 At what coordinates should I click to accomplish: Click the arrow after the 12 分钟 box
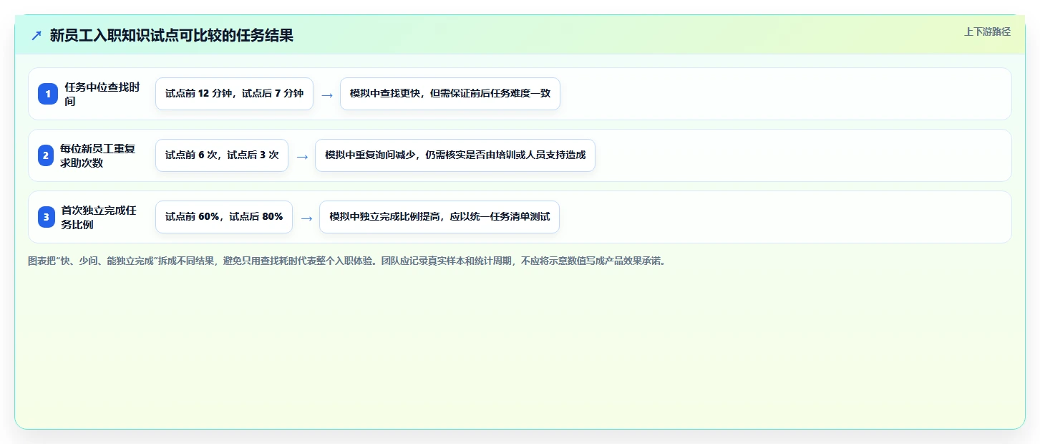[327, 95]
